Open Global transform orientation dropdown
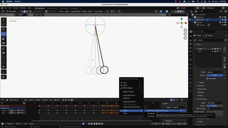 100,11
